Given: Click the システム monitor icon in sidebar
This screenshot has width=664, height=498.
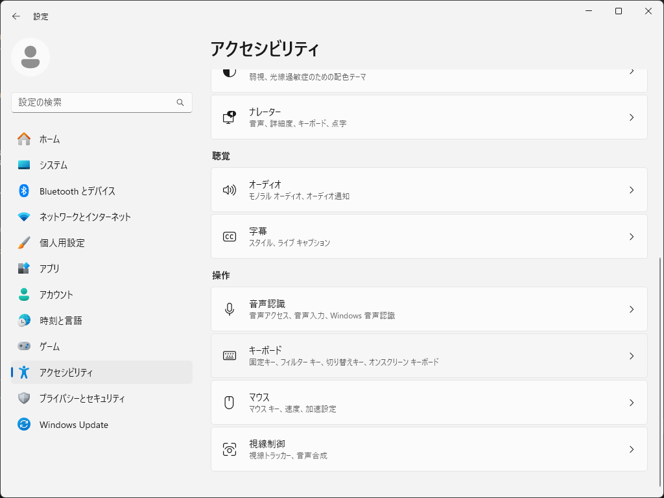Looking at the screenshot, I should tap(25, 165).
